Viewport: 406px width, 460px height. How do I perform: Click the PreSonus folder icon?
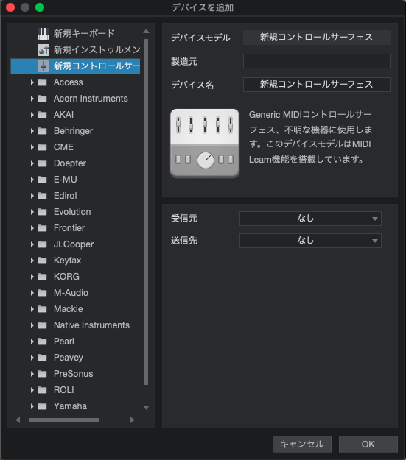pyautogui.click(x=42, y=374)
